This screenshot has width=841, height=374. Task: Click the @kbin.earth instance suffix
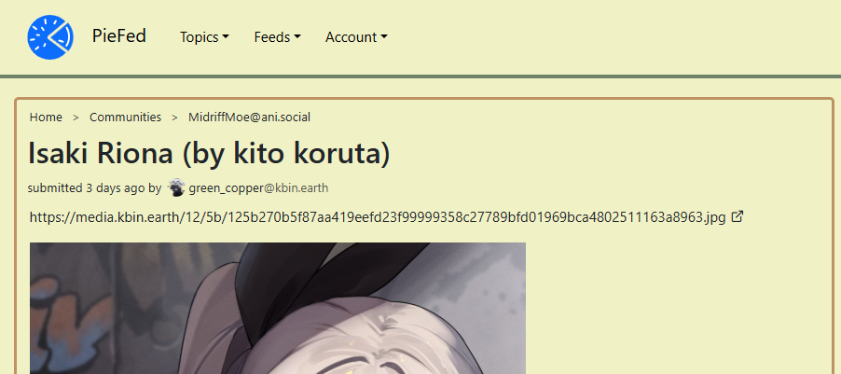(295, 188)
